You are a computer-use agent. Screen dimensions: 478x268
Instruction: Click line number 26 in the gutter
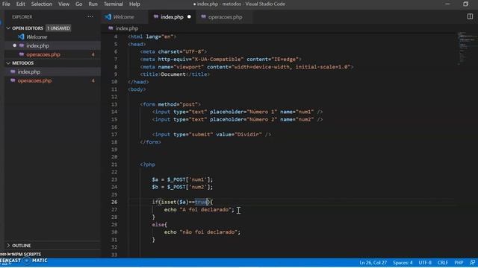coord(114,202)
